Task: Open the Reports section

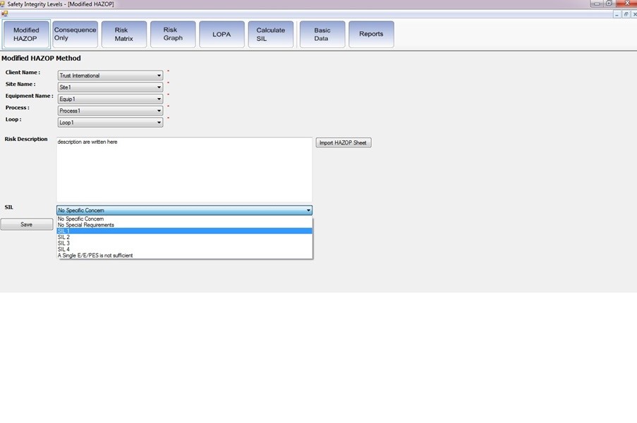Action: coord(371,33)
